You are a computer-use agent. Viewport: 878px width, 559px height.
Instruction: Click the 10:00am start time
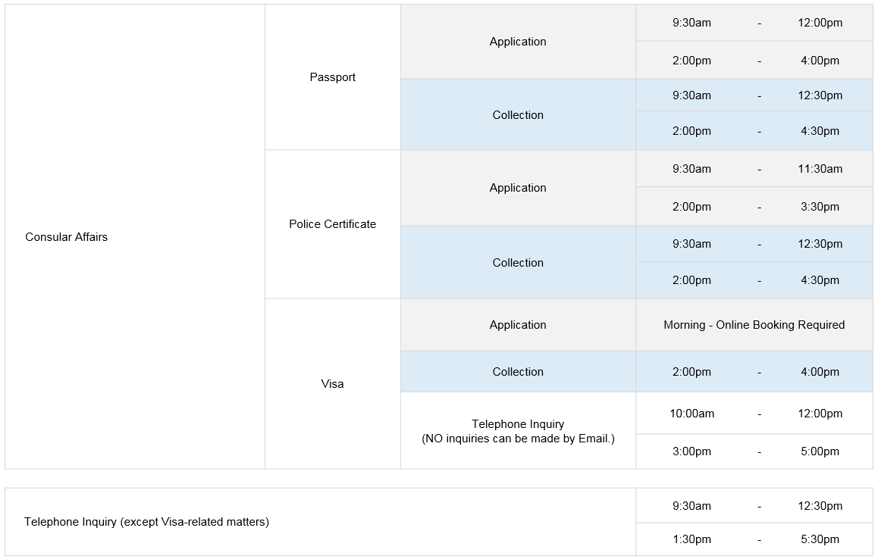691,414
